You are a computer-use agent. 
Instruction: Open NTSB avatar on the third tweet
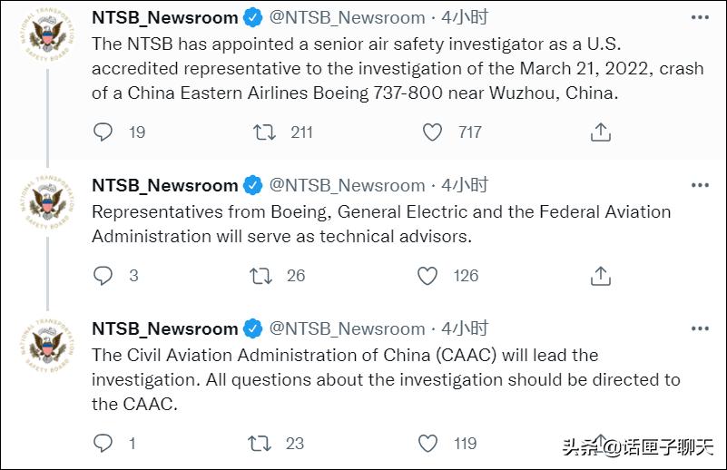tap(47, 346)
